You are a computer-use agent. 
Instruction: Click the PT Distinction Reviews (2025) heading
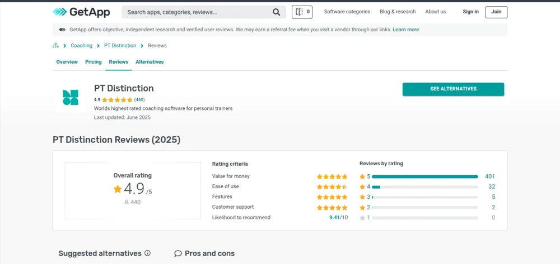tap(116, 140)
